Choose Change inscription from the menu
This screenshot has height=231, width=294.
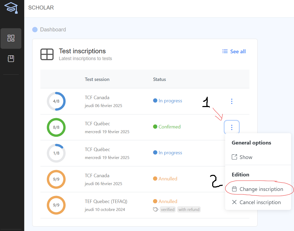(x=261, y=189)
